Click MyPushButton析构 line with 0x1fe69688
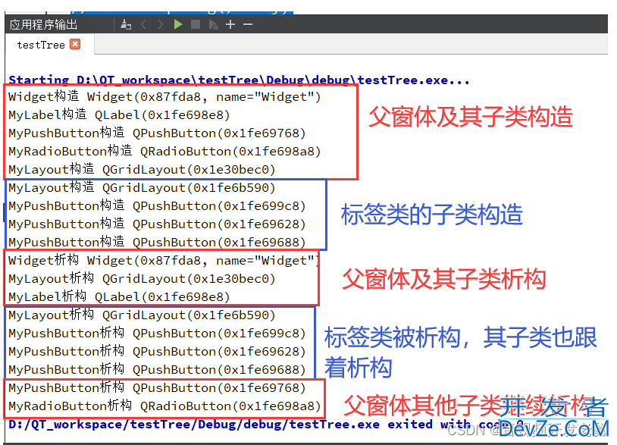This screenshot has height=445, width=617. 157,369
